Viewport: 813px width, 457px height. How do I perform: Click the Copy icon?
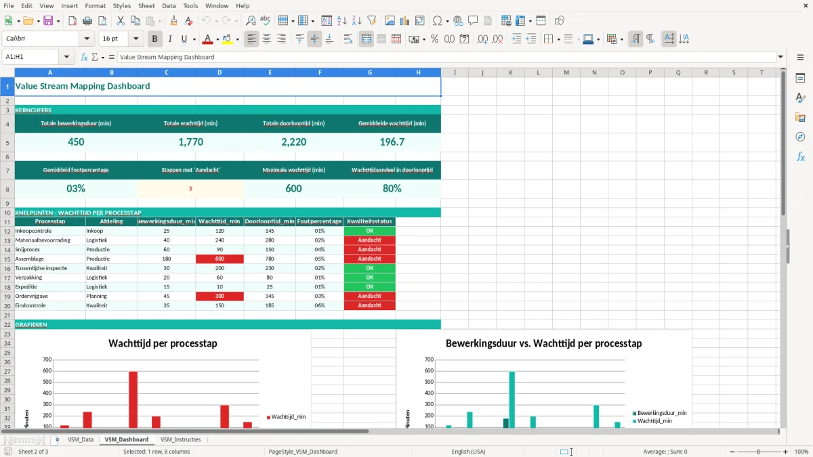coord(135,21)
